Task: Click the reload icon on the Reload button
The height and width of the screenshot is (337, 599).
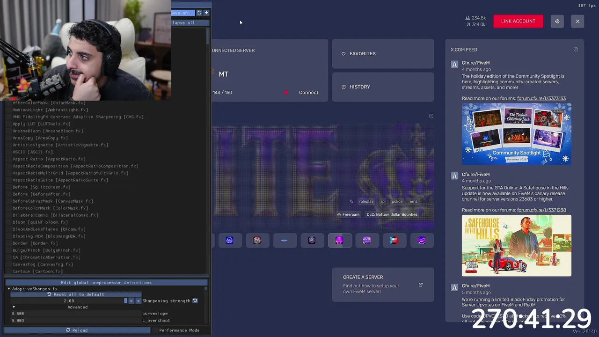Action: (x=68, y=330)
